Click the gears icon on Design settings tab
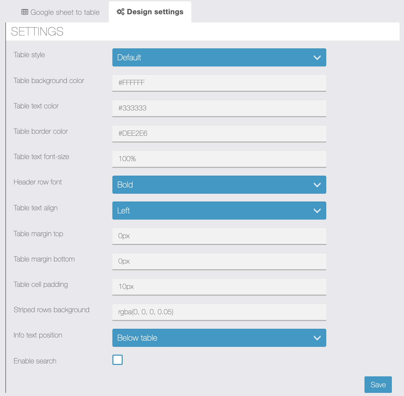The image size is (404, 396). pyautogui.click(x=121, y=12)
